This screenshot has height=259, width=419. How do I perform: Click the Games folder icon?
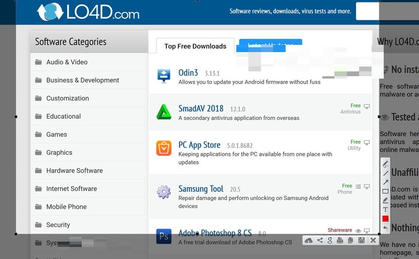[38, 135]
